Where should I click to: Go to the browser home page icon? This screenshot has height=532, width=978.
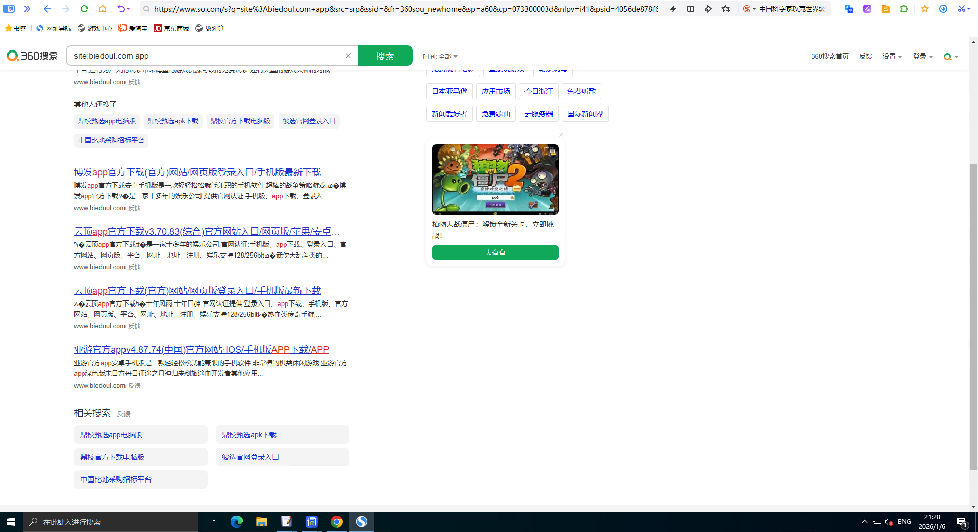pyautogui.click(x=103, y=9)
